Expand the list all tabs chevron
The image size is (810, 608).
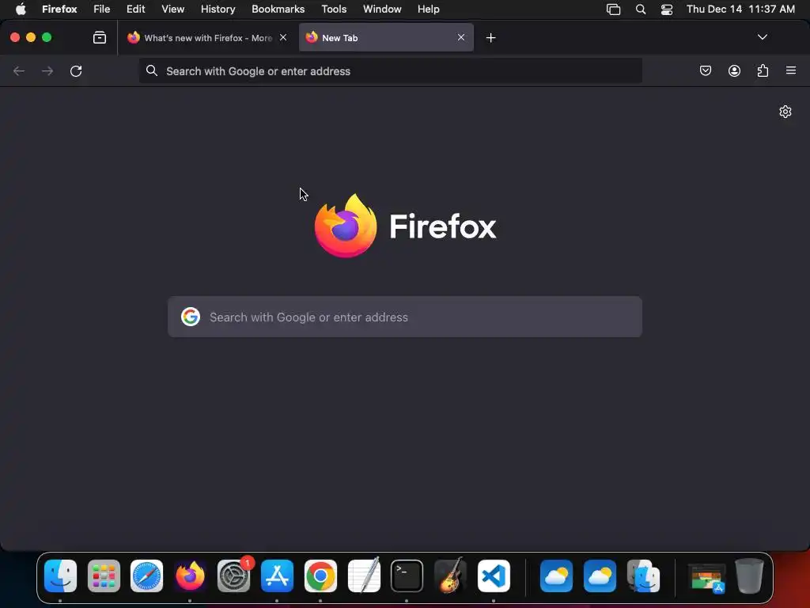(x=762, y=37)
